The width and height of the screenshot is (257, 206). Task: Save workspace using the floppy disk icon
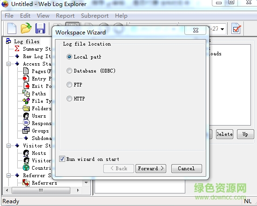point(41,28)
